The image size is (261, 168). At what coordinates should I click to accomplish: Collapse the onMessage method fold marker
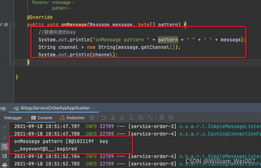(14, 25)
